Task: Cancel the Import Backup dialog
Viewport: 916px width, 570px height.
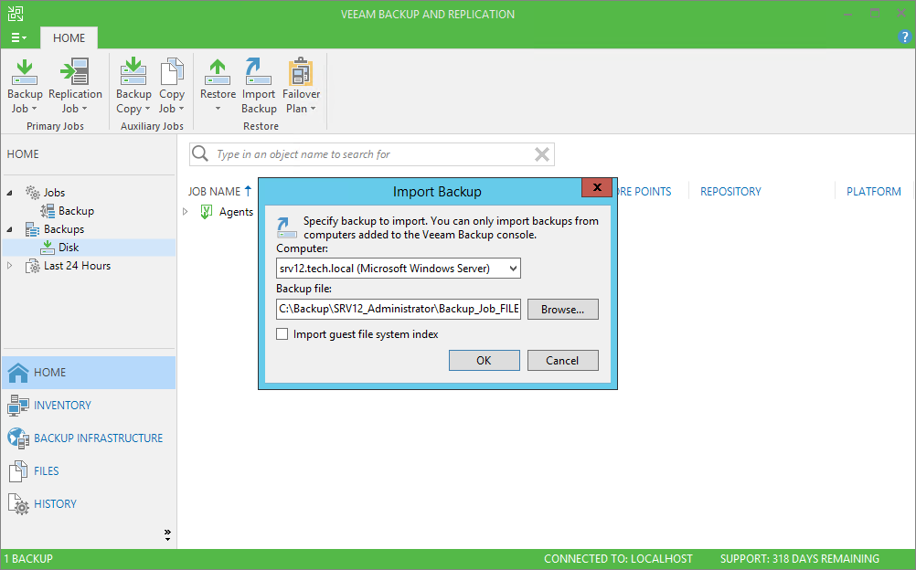Action: coord(562,360)
